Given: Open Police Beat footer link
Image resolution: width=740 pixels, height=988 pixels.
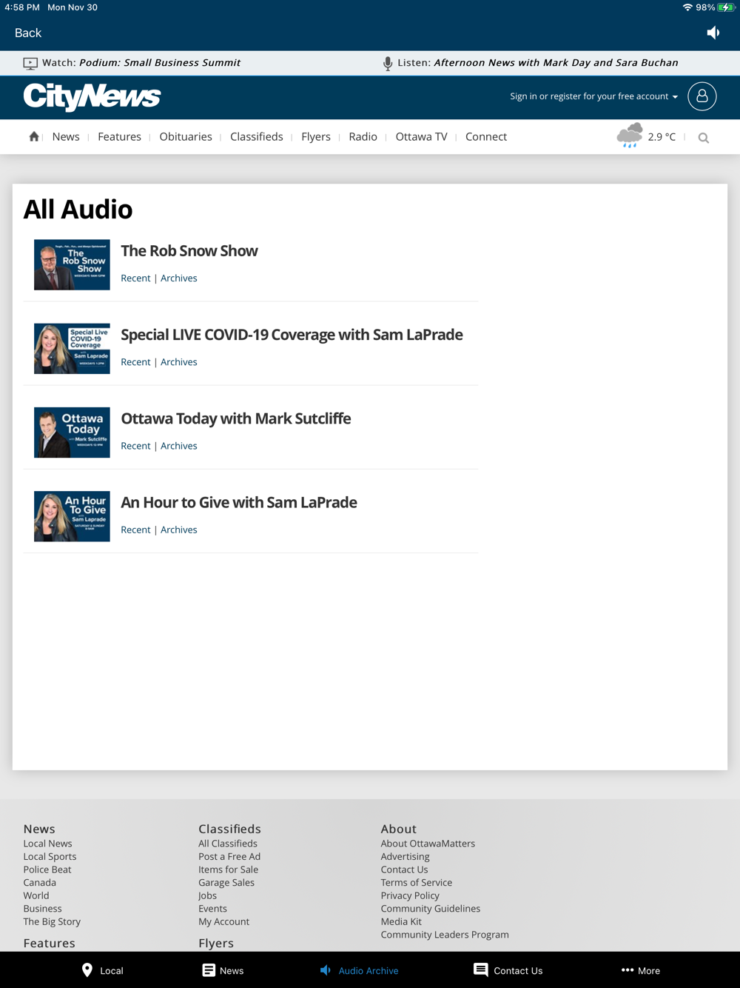Looking at the screenshot, I should click(x=47, y=869).
